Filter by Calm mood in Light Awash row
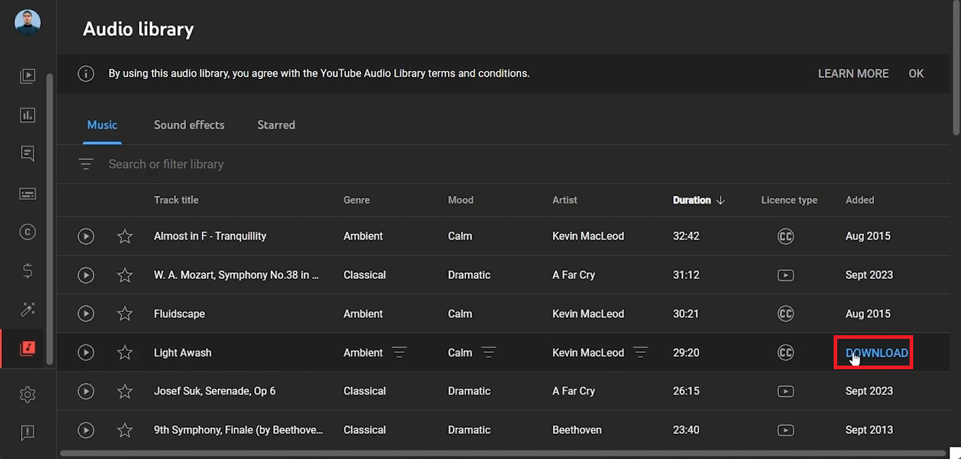Image resolution: width=961 pixels, height=459 pixels. [489, 353]
